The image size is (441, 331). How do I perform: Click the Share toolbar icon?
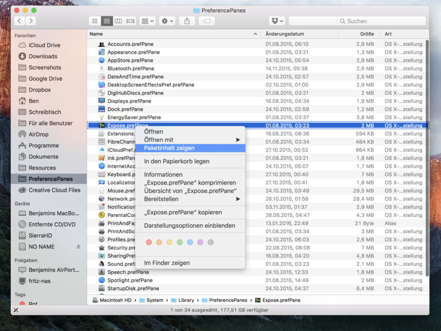tap(187, 21)
